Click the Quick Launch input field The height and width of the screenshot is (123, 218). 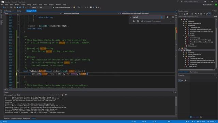pos(193,1)
